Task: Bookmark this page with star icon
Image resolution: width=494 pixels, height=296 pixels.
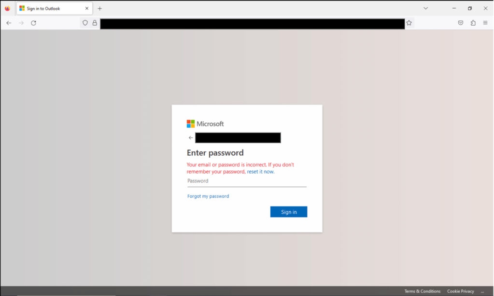Action: 409,23
